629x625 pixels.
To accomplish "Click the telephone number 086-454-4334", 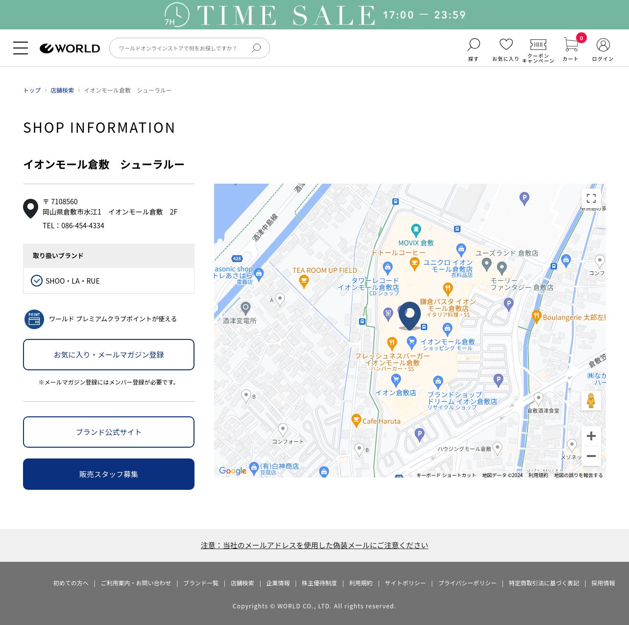I will 83,225.
